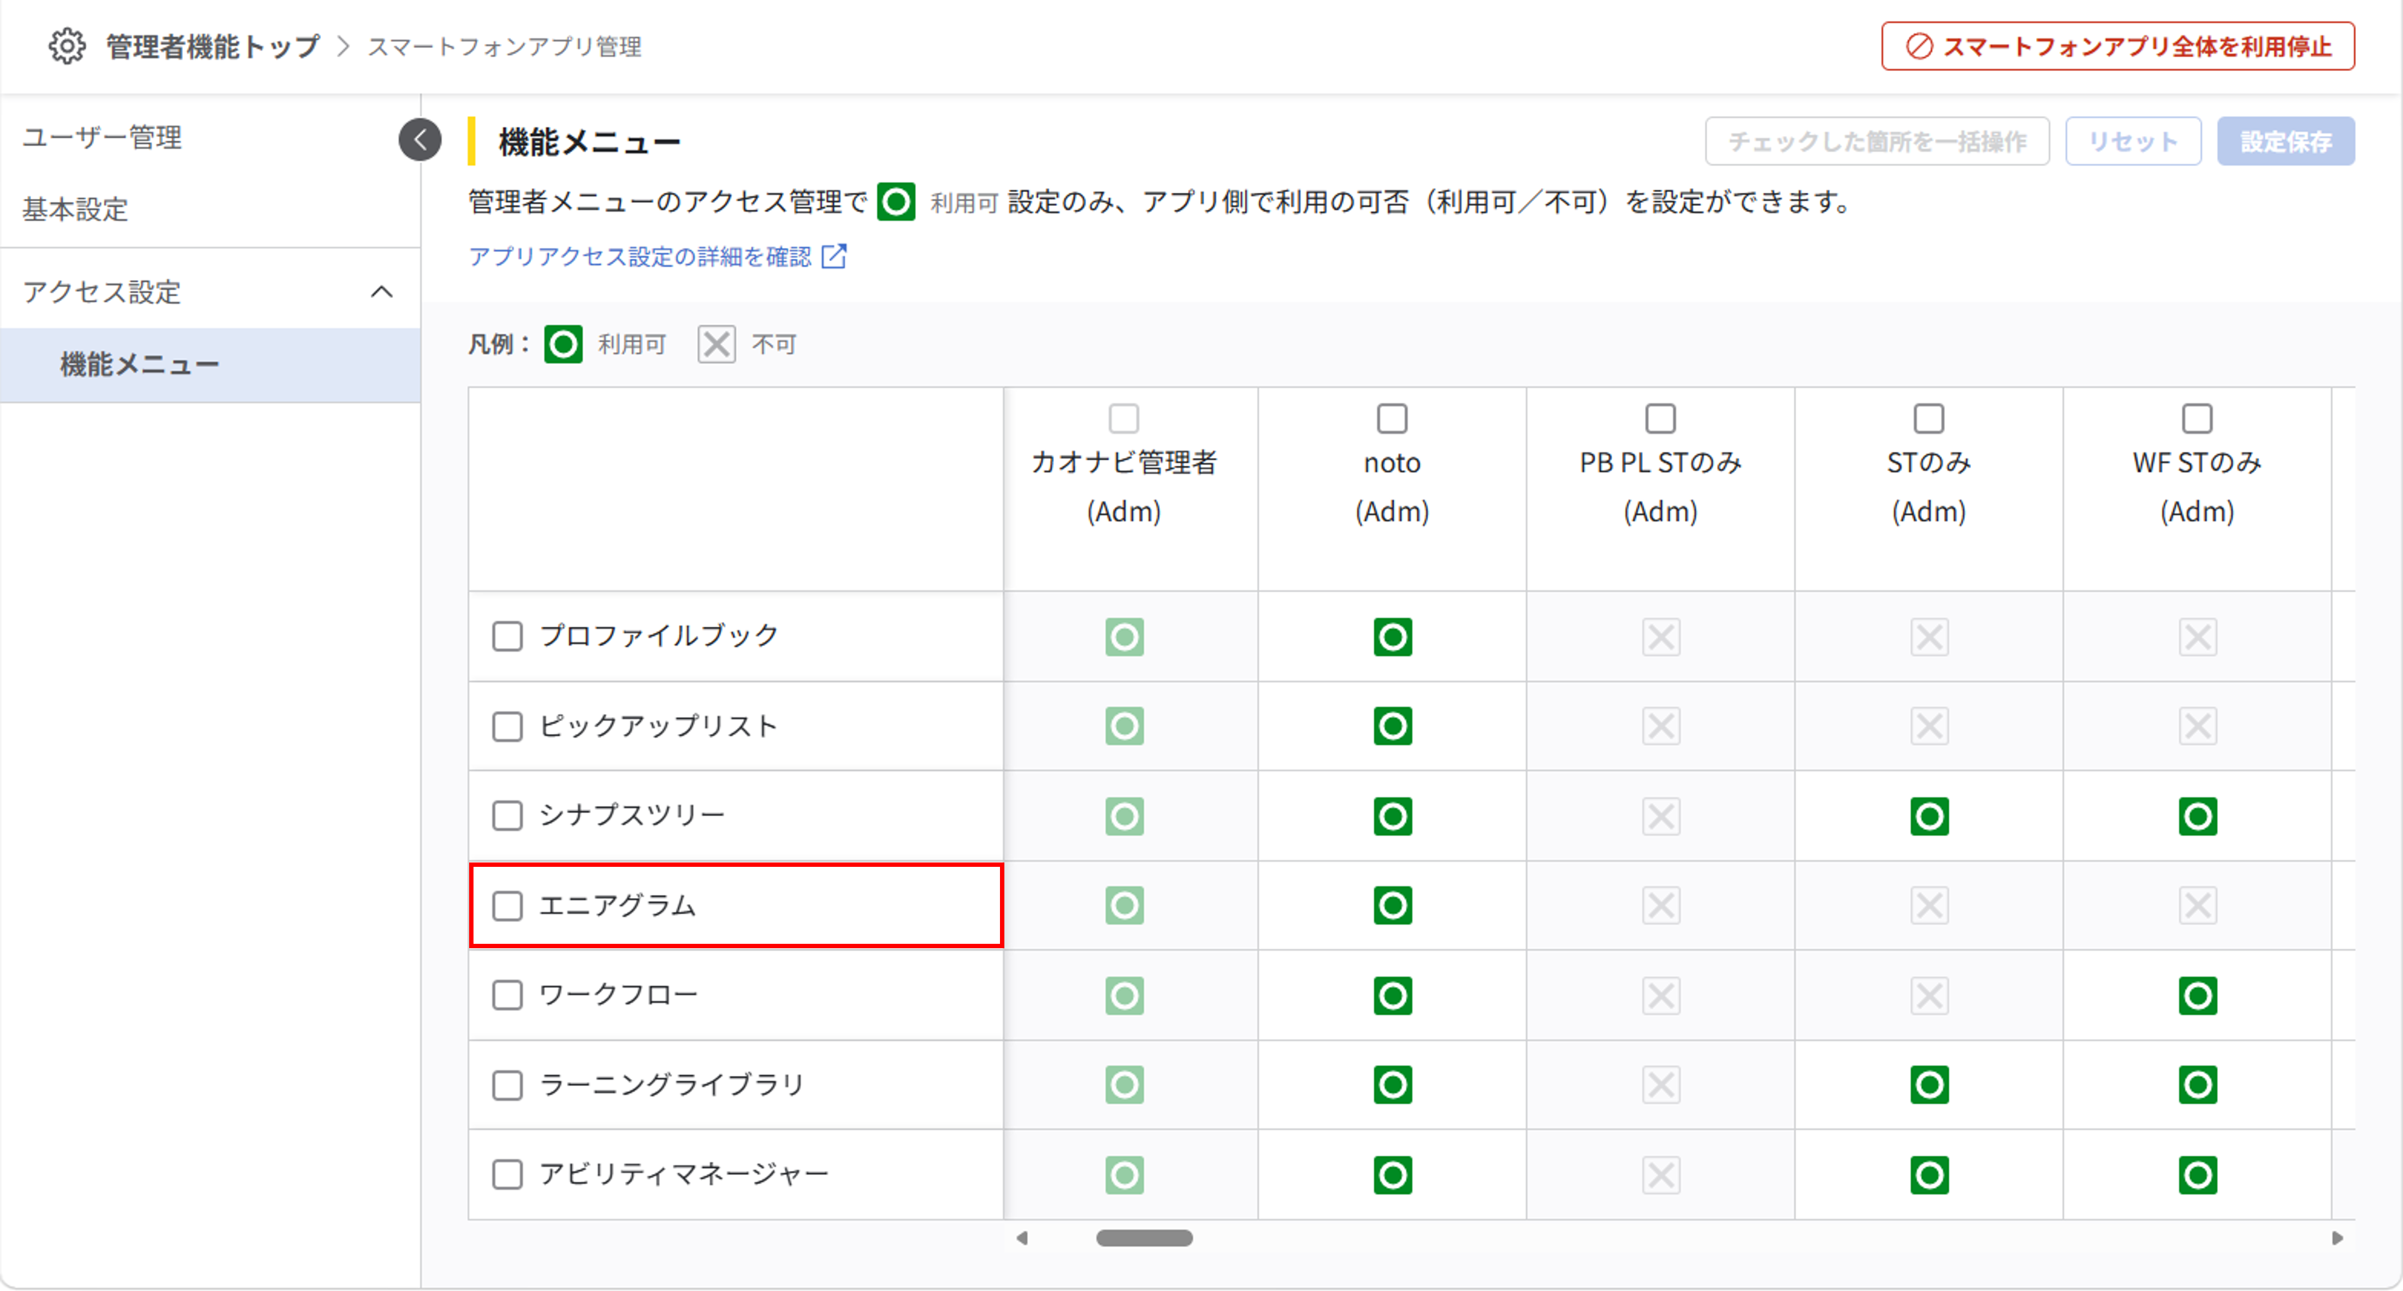This screenshot has height=1291, width=2403.
Task: Check the アビリティマネージャー row checkbox
Action: (507, 1175)
